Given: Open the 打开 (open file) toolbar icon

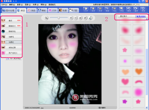Looking at the screenshot, I should 86,9.
